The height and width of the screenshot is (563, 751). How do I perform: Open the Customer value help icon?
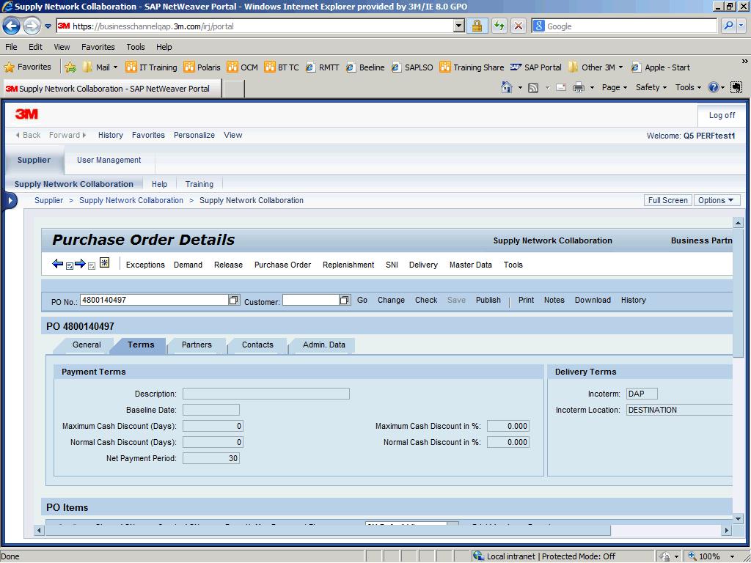pos(345,300)
